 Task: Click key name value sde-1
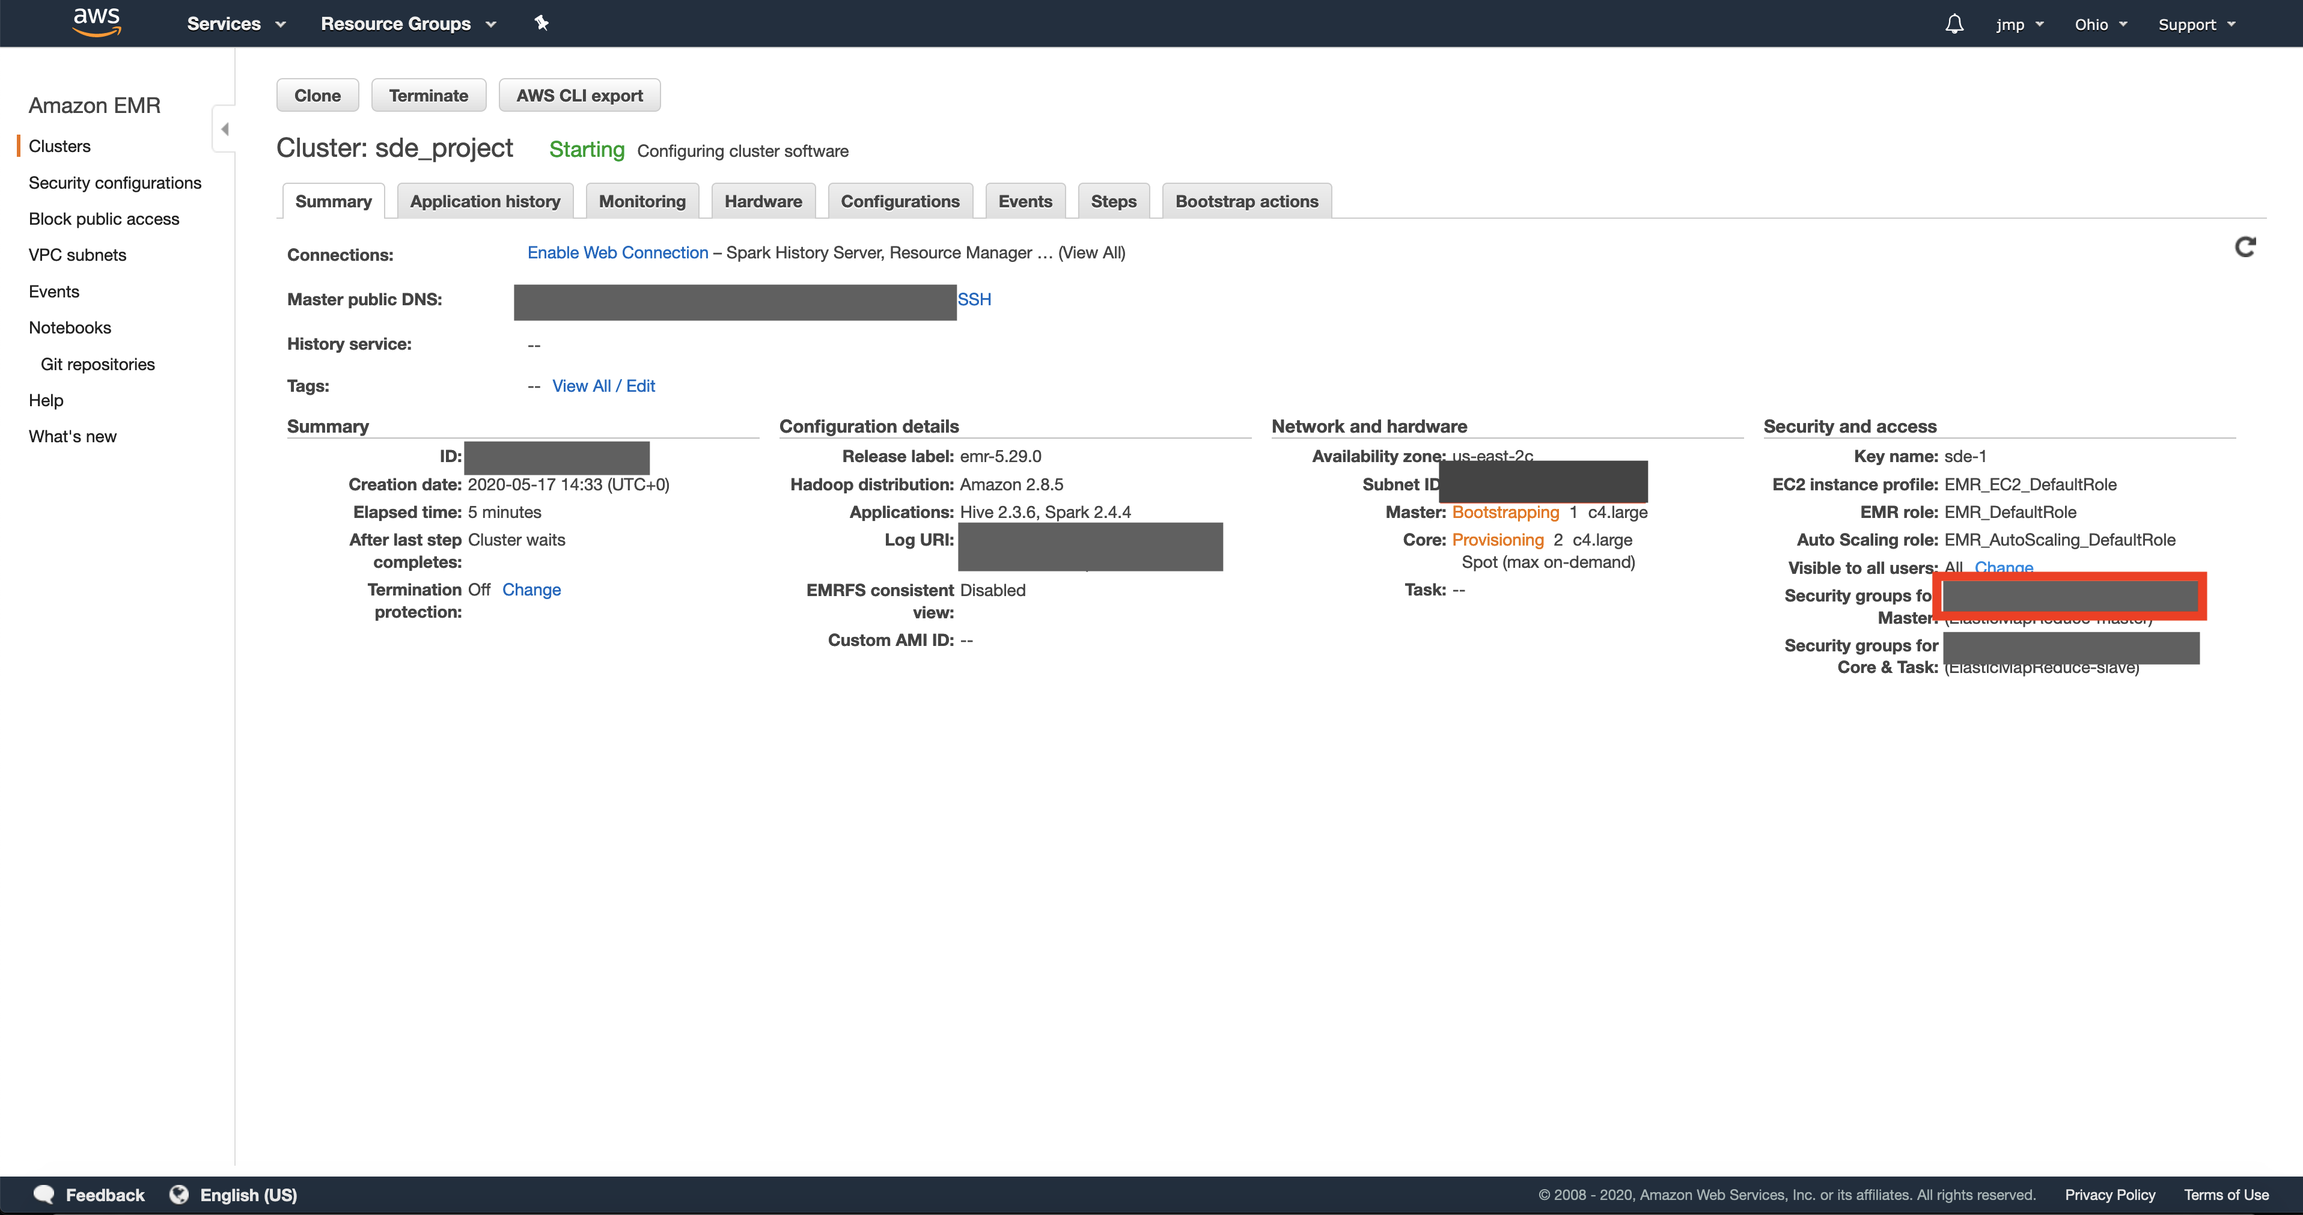pyautogui.click(x=1965, y=457)
